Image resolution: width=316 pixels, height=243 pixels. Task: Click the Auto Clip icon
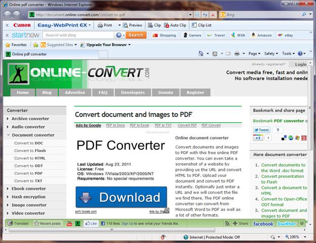(175, 25)
